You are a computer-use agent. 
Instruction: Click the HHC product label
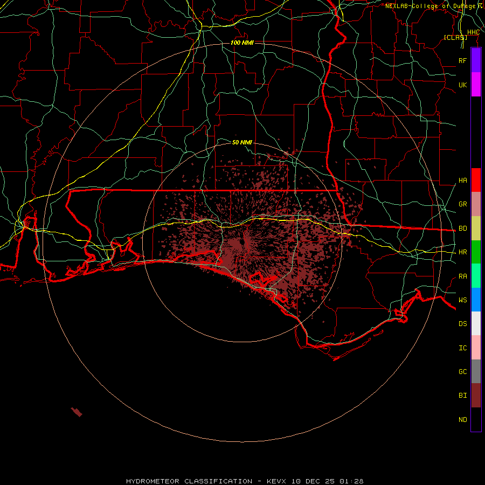(x=473, y=32)
